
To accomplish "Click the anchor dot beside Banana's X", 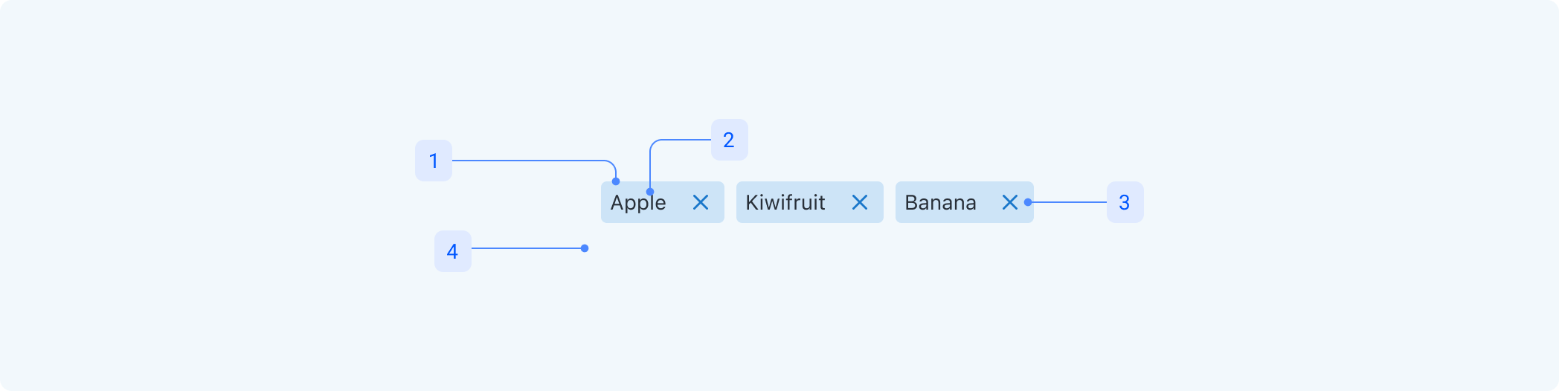I will pos(1028,202).
